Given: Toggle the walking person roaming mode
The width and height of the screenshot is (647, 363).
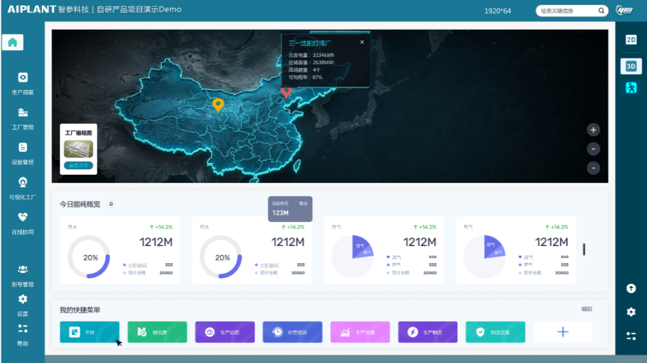Looking at the screenshot, I should pos(631,87).
